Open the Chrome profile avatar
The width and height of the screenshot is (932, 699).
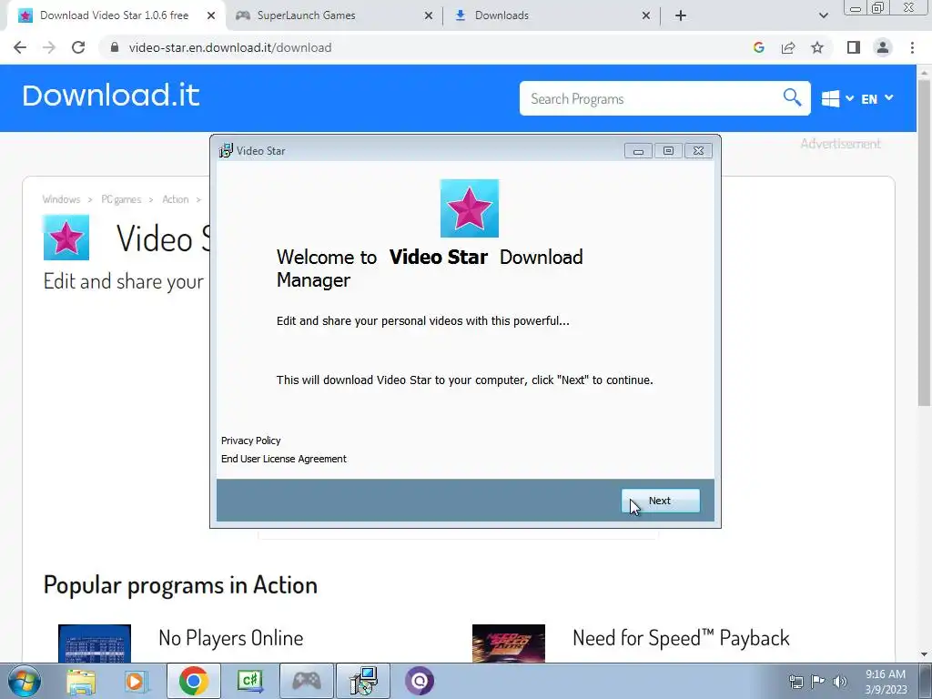tap(883, 47)
